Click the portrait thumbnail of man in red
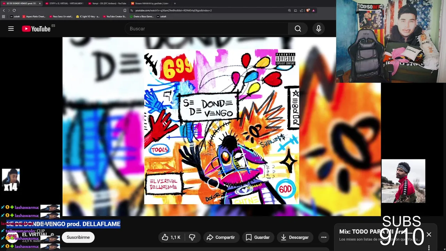This screenshot has width=446, height=251. pyautogui.click(x=403, y=181)
